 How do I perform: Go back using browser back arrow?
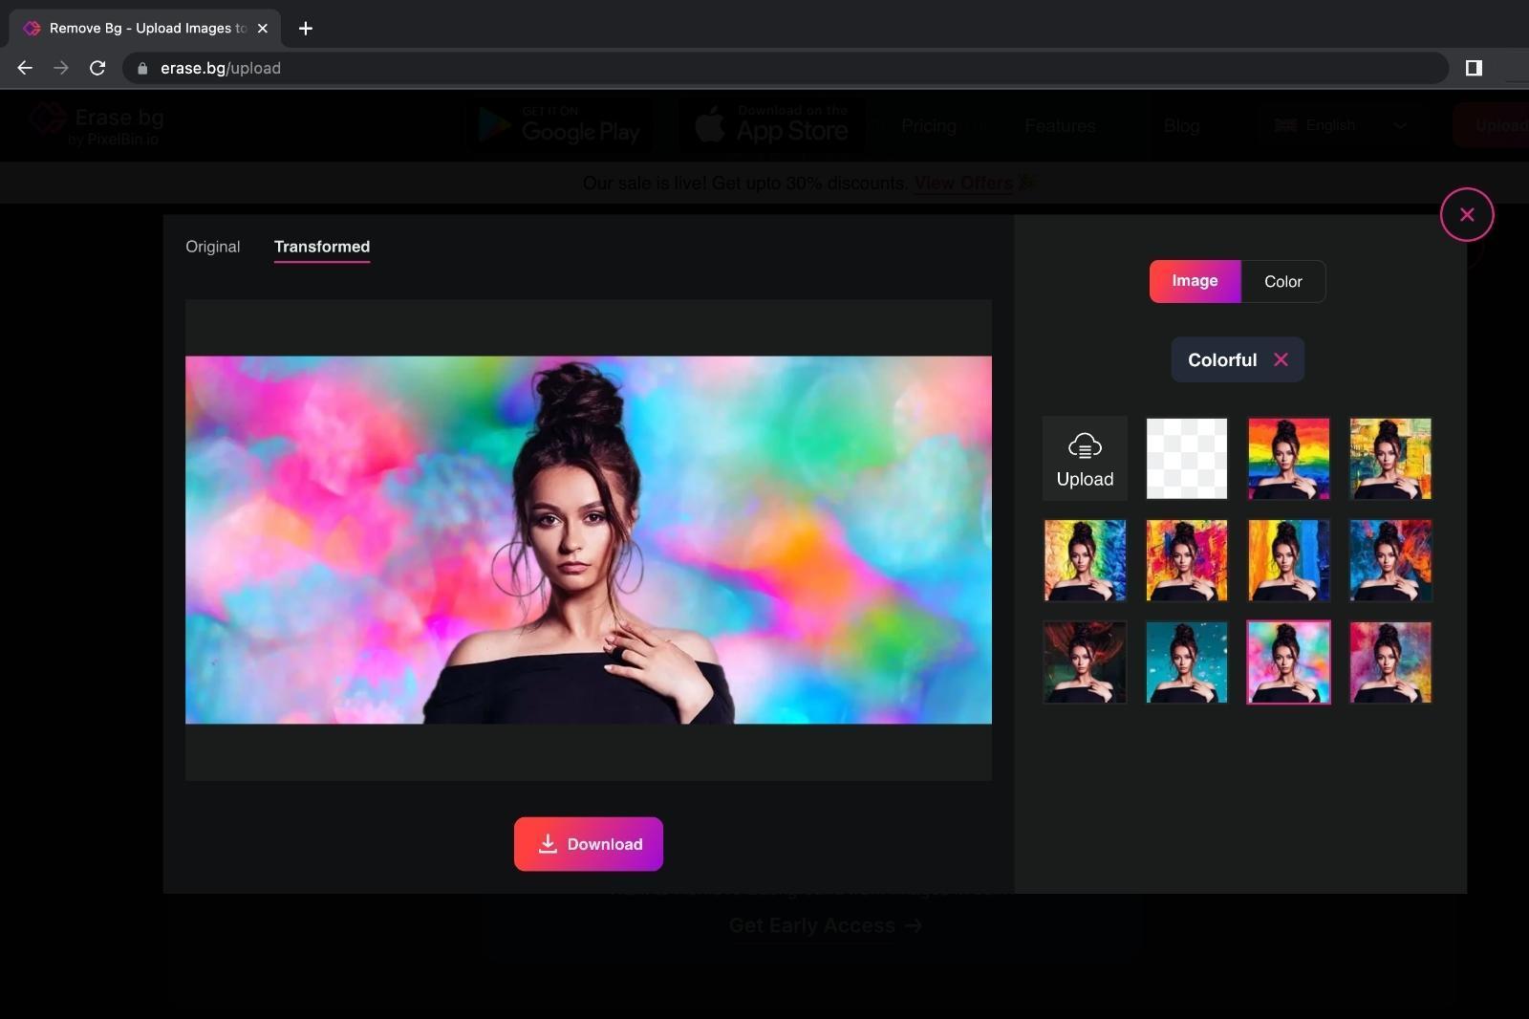point(25,68)
